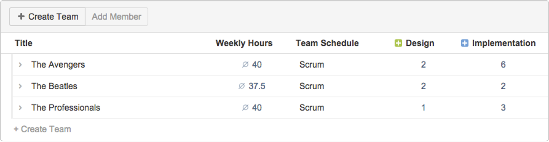Edit The Beatles weekly hours value 37.5
This screenshot has width=549, height=142.
257,86
